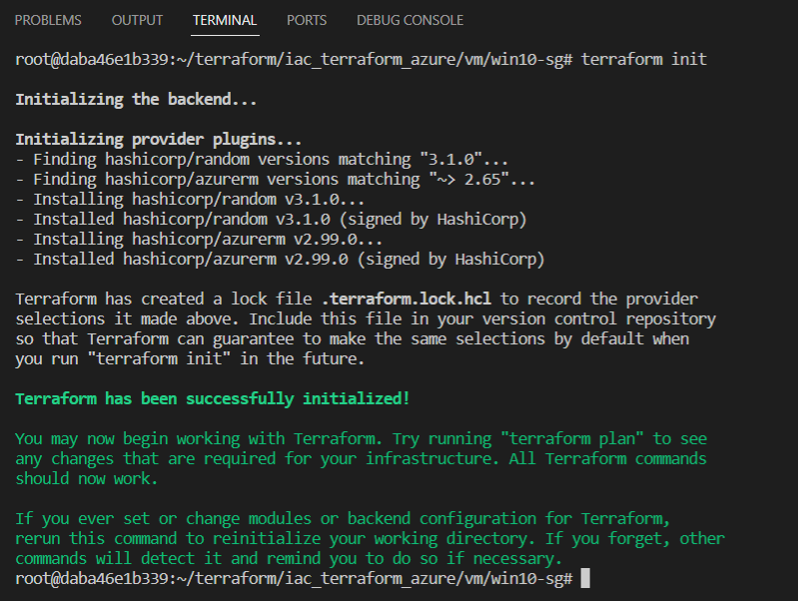The width and height of the screenshot is (798, 601).
Task: Click the line finding hashicorp/azurerm versions
Action: tap(276, 179)
